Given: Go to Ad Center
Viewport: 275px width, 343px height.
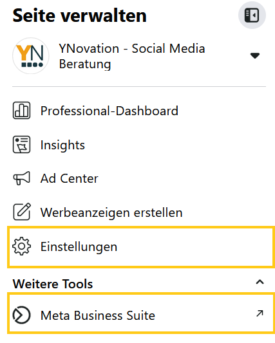Looking at the screenshot, I should (x=139, y=178).
